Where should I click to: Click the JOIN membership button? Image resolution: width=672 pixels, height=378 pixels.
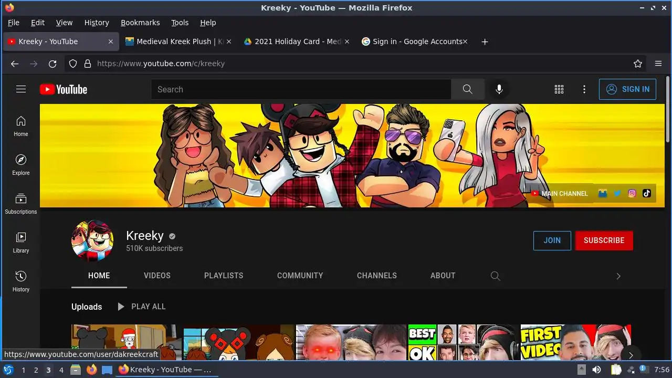tap(552, 240)
